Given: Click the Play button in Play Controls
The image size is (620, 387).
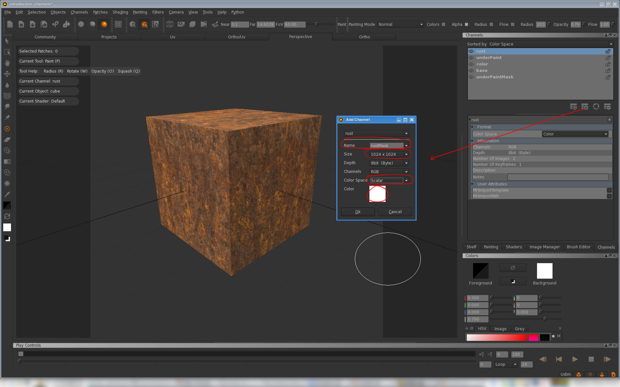Looking at the screenshot, I should coord(575,359).
